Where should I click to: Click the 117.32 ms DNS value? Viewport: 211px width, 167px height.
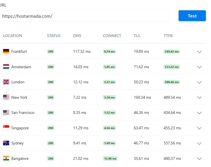82,51
